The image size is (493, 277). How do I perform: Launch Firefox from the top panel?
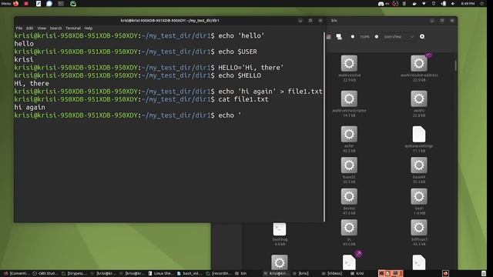pos(15,3)
